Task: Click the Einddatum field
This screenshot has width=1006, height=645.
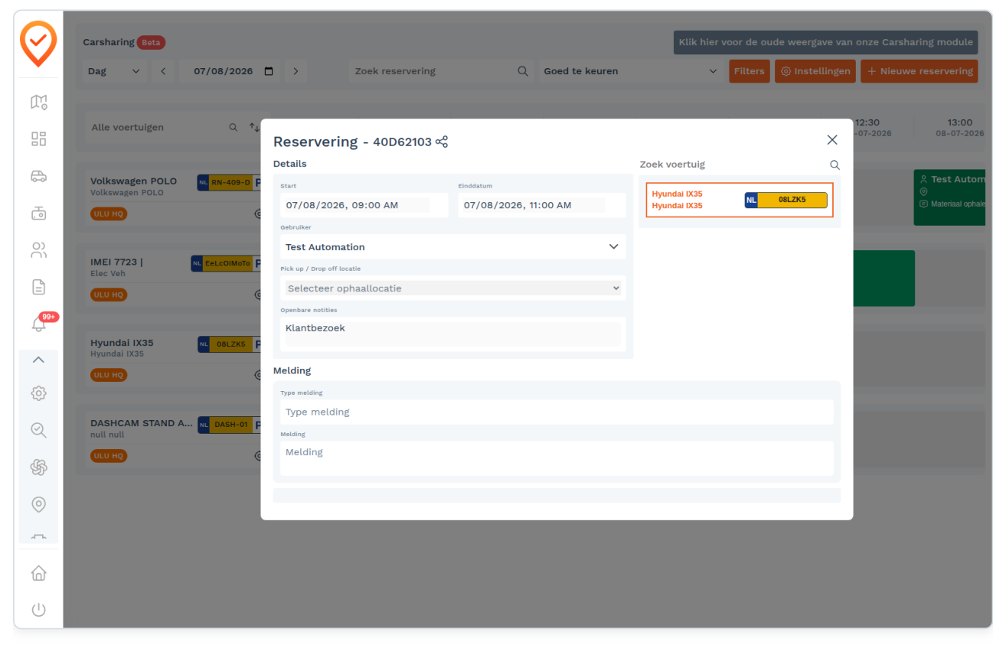Action: coord(541,205)
